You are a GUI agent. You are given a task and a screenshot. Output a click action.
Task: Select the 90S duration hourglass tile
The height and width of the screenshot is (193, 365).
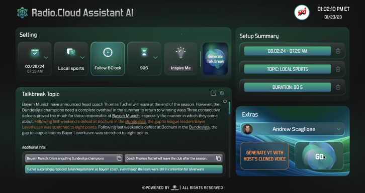tap(144, 59)
